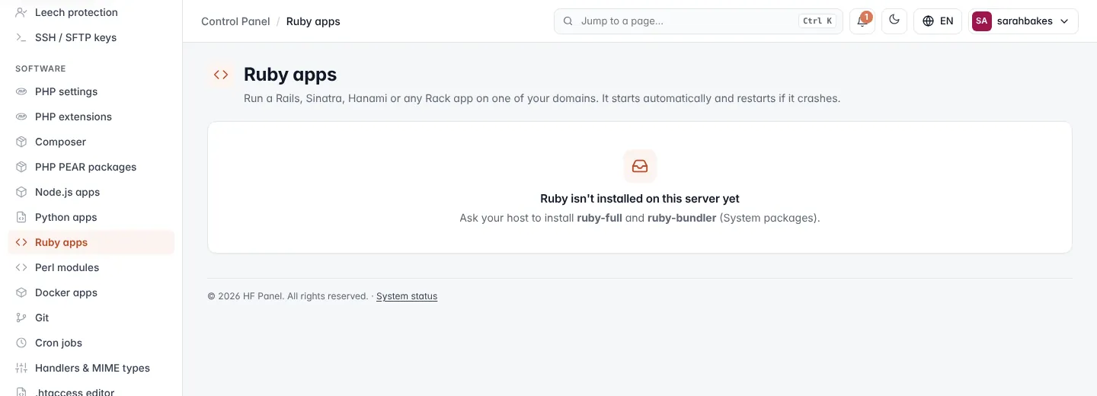Click the PHP settings icon in sidebar
Viewport: 1097px width, 396px height.
pos(21,91)
